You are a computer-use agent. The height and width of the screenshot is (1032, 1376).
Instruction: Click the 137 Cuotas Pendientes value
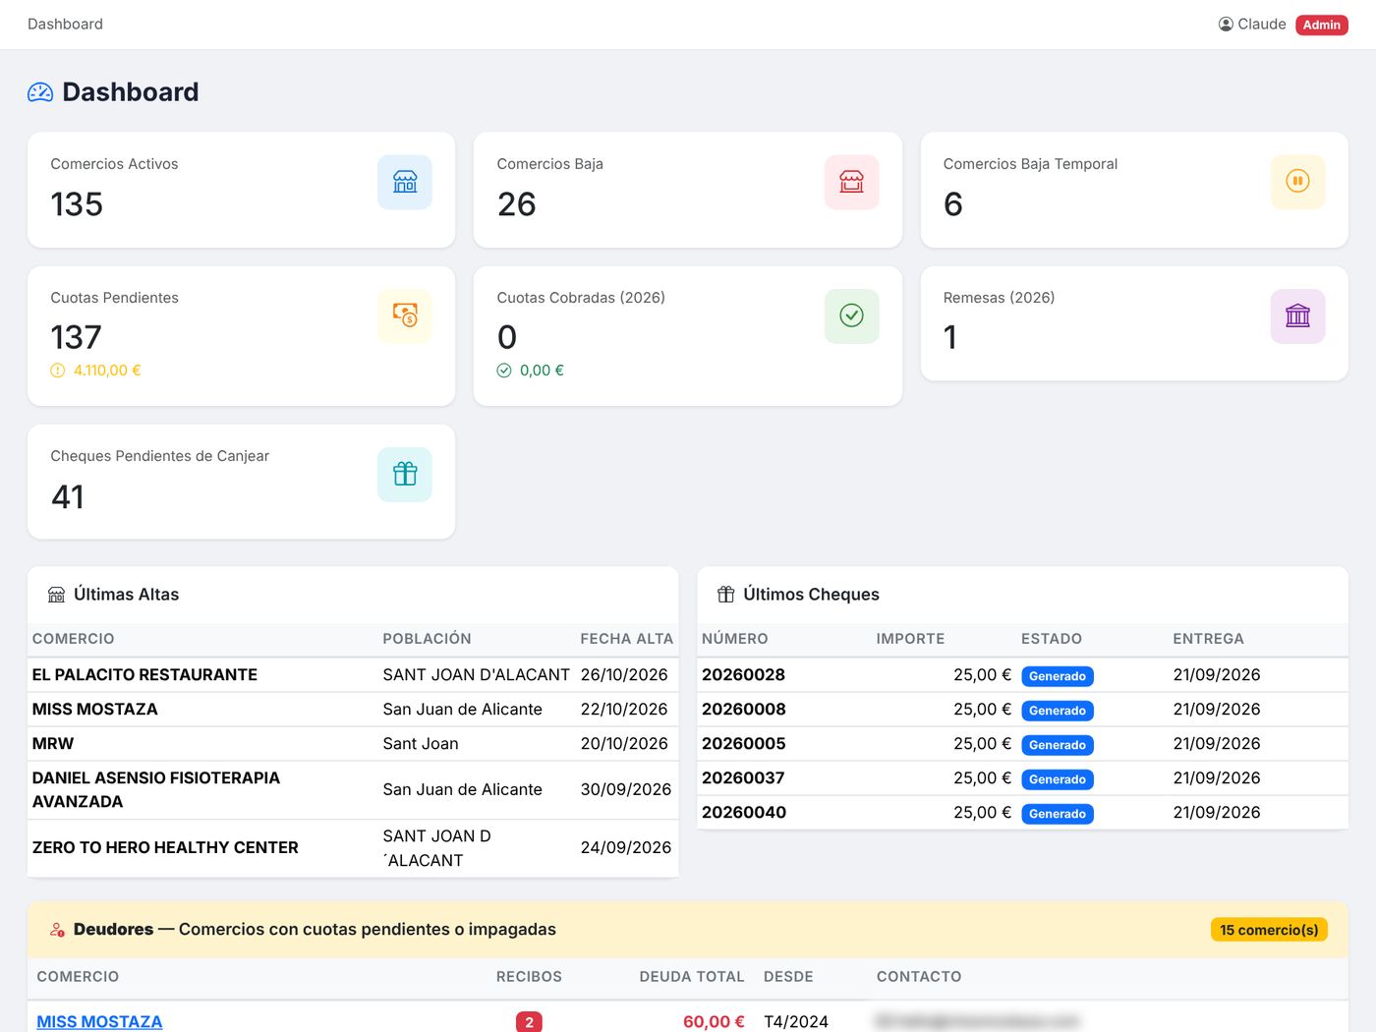(x=76, y=337)
